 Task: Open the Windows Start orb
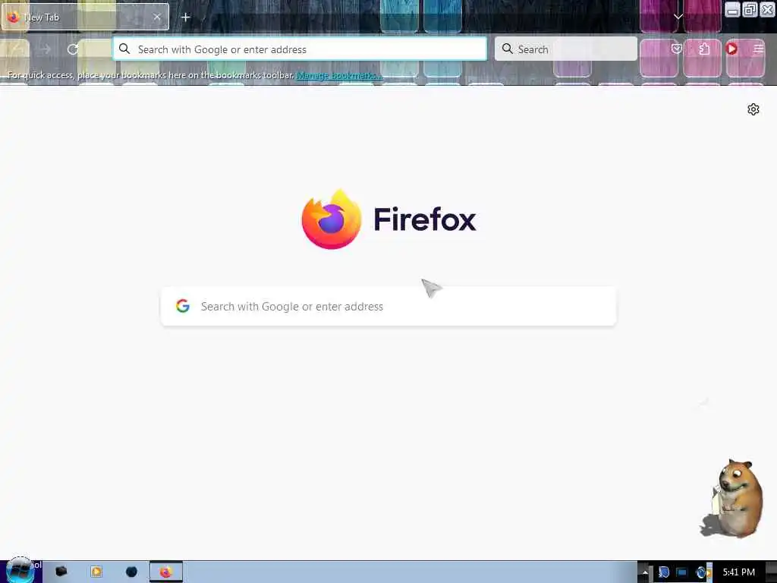(20, 570)
